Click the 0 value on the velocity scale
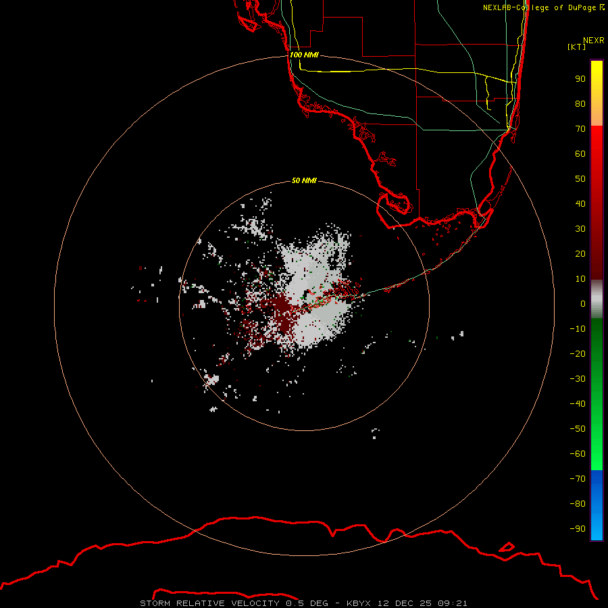The image size is (608, 608). (x=583, y=303)
